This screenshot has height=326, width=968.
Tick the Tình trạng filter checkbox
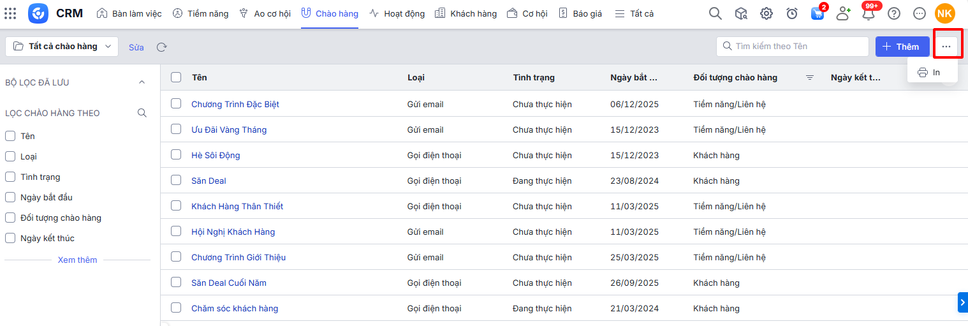(10, 177)
